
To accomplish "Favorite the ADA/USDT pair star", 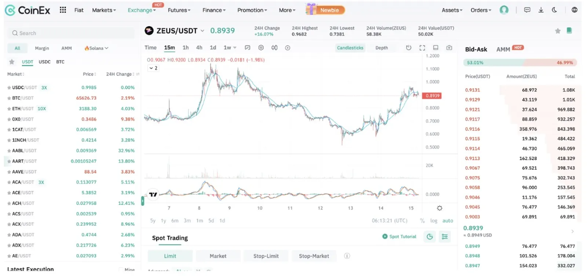I will pyautogui.click(x=9, y=235).
